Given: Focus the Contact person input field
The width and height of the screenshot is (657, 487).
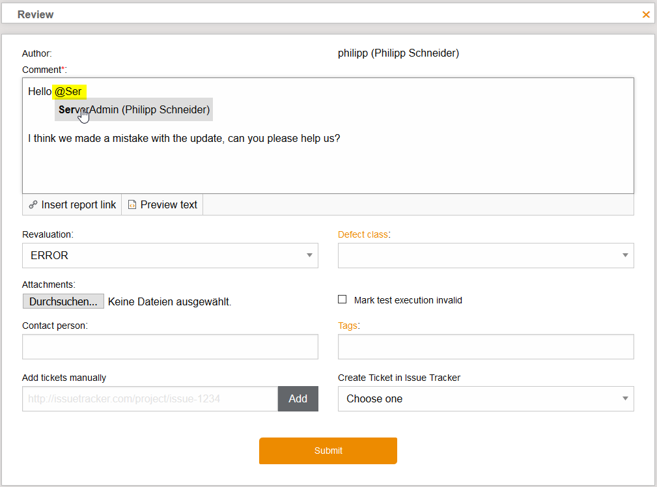Looking at the screenshot, I should tap(170, 347).
